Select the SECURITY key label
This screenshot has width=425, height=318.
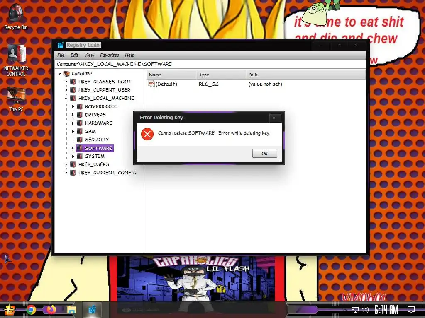[97, 140]
